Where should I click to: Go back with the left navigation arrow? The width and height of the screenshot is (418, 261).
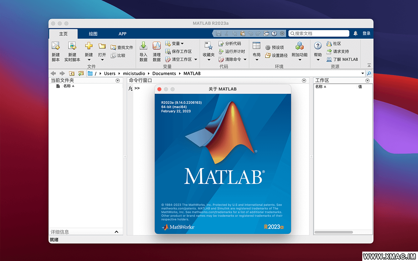(x=53, y=73)
